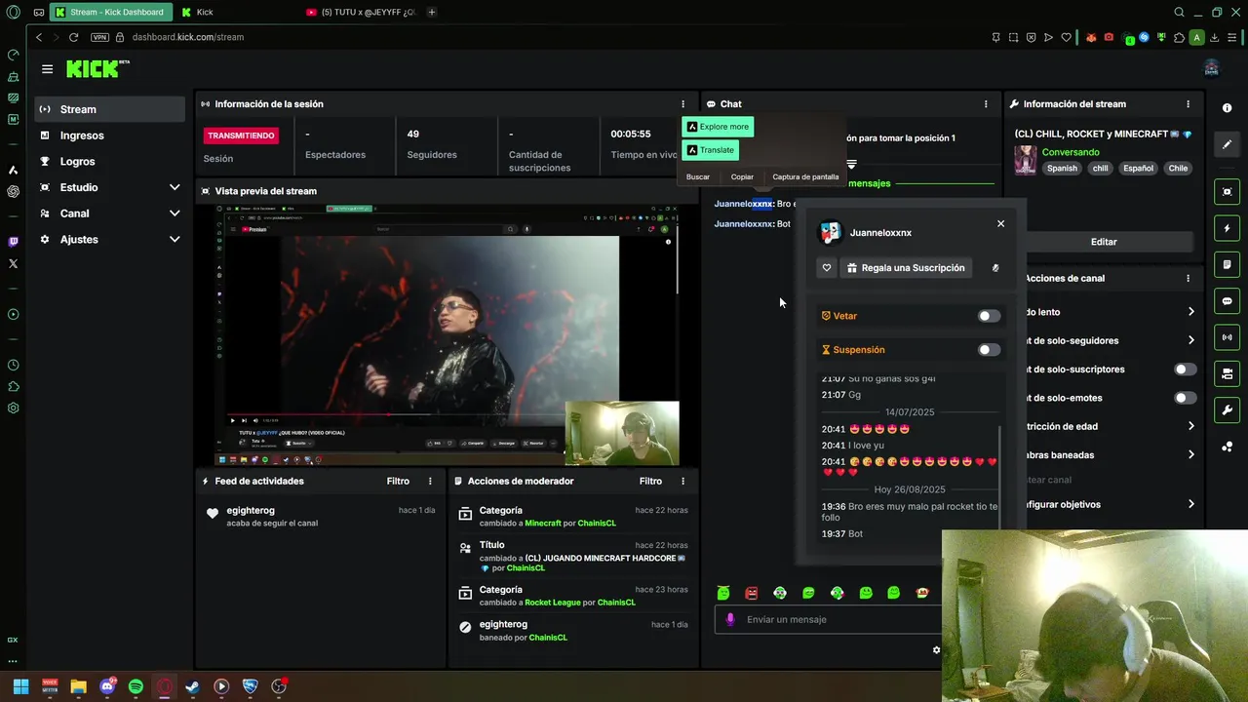Image resolution: width=1248 pixels, height=702 pixels.
Task: Click the wrench icon in right sidebar
Action: tap(1228, 409)
